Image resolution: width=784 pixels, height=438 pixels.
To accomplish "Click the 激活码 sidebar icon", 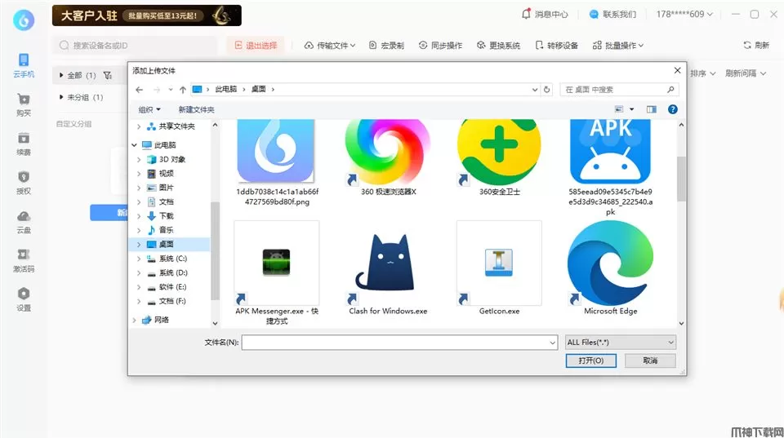I will click(x=23, y=256).
